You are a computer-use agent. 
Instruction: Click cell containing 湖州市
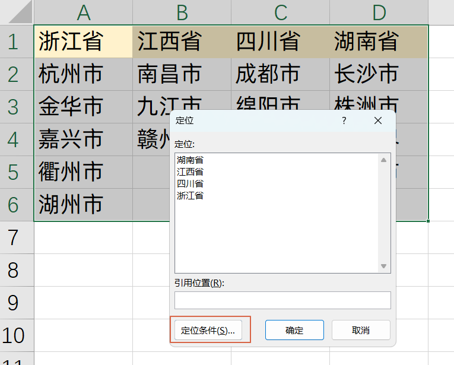click(84, 205)
